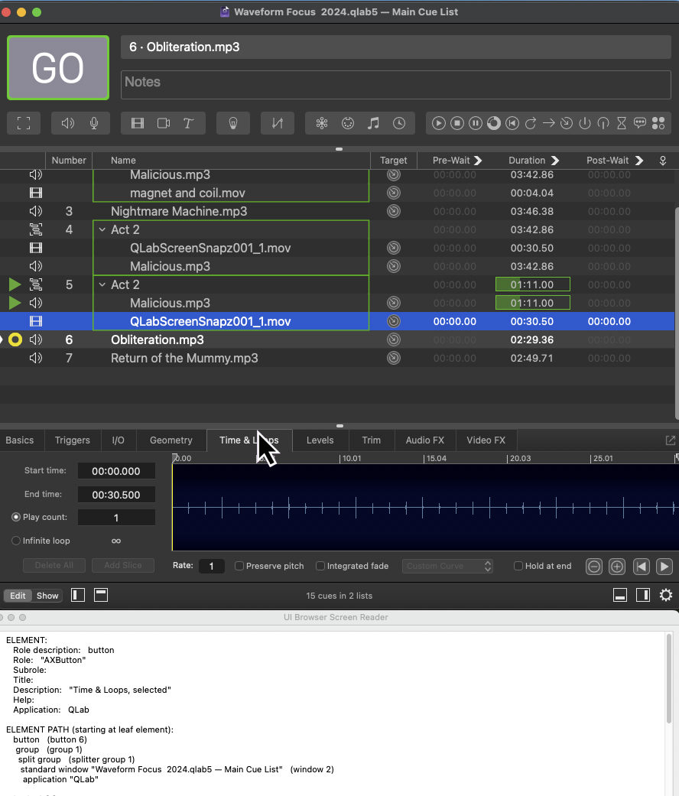Open workspace settings gear icon

[x=666, y=595]
